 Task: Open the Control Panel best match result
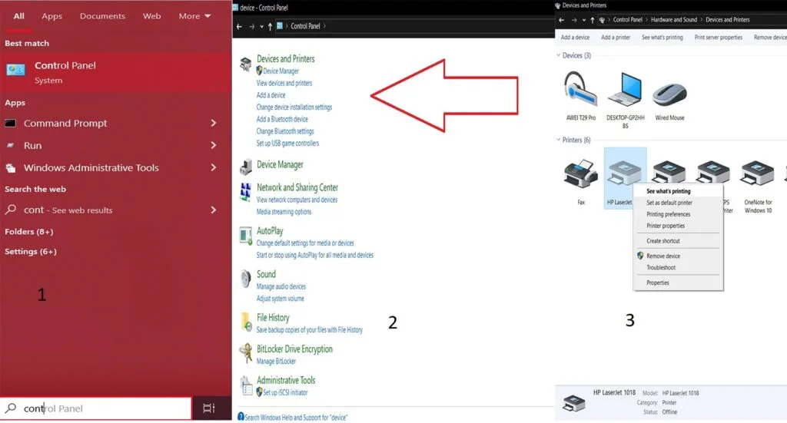pos(65,72)
